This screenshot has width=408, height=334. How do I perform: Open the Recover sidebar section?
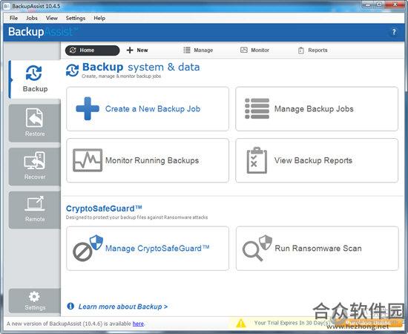35,166
